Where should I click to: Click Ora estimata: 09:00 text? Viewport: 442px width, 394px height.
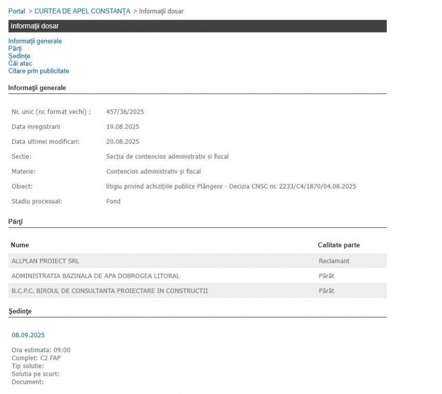tap(41, 350)
